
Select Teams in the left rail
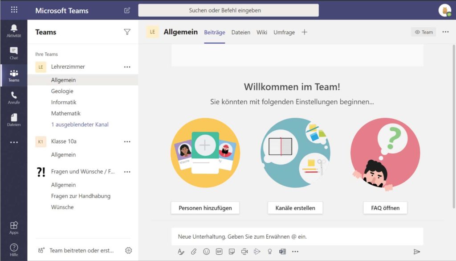[14, 76]
